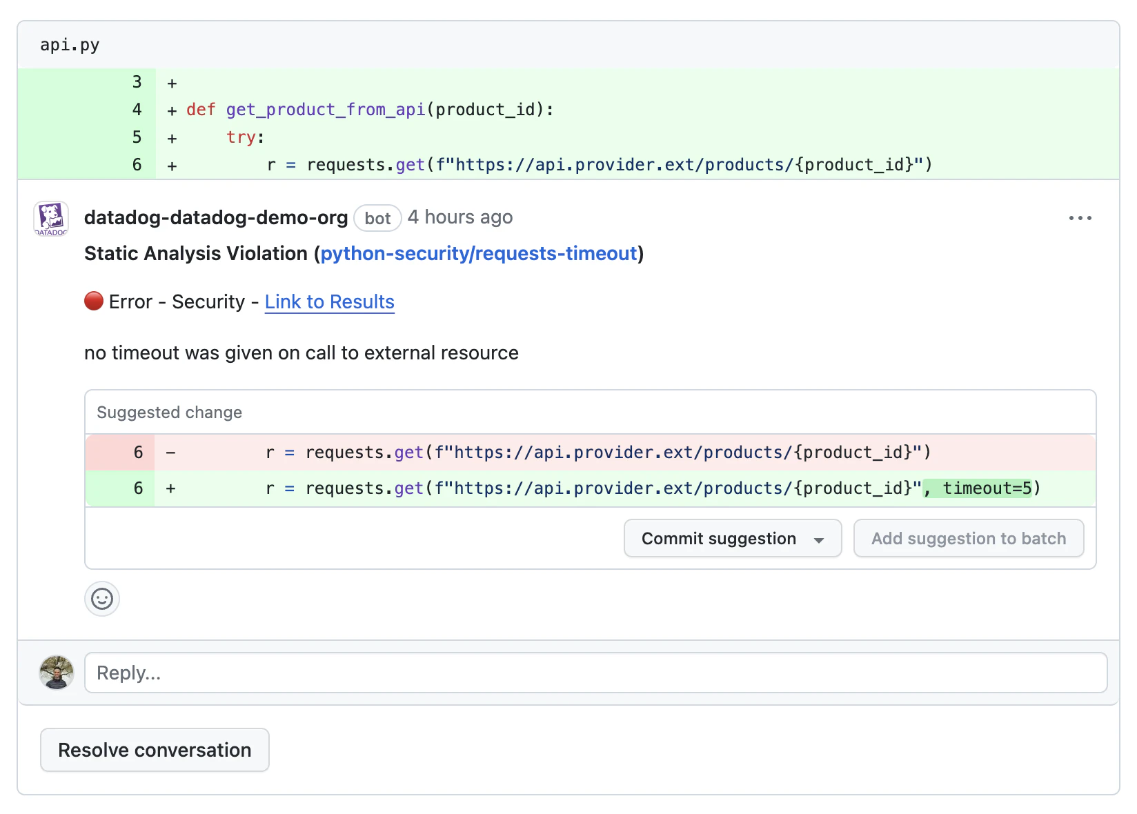Click the removed line 6 in suggested change

[591, 453]
